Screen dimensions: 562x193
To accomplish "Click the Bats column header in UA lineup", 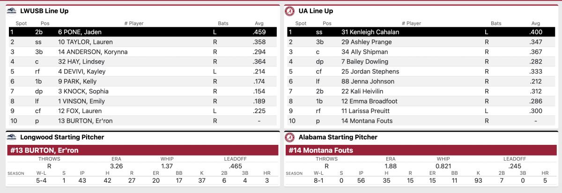I will coord(496,23).
